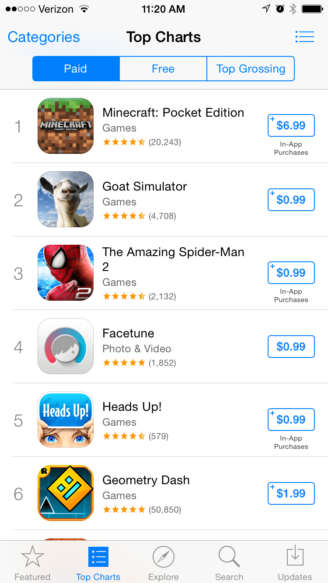328x583 pixels.
Task: Select the Top Charts bottom tab
Action: coord(98,563)
